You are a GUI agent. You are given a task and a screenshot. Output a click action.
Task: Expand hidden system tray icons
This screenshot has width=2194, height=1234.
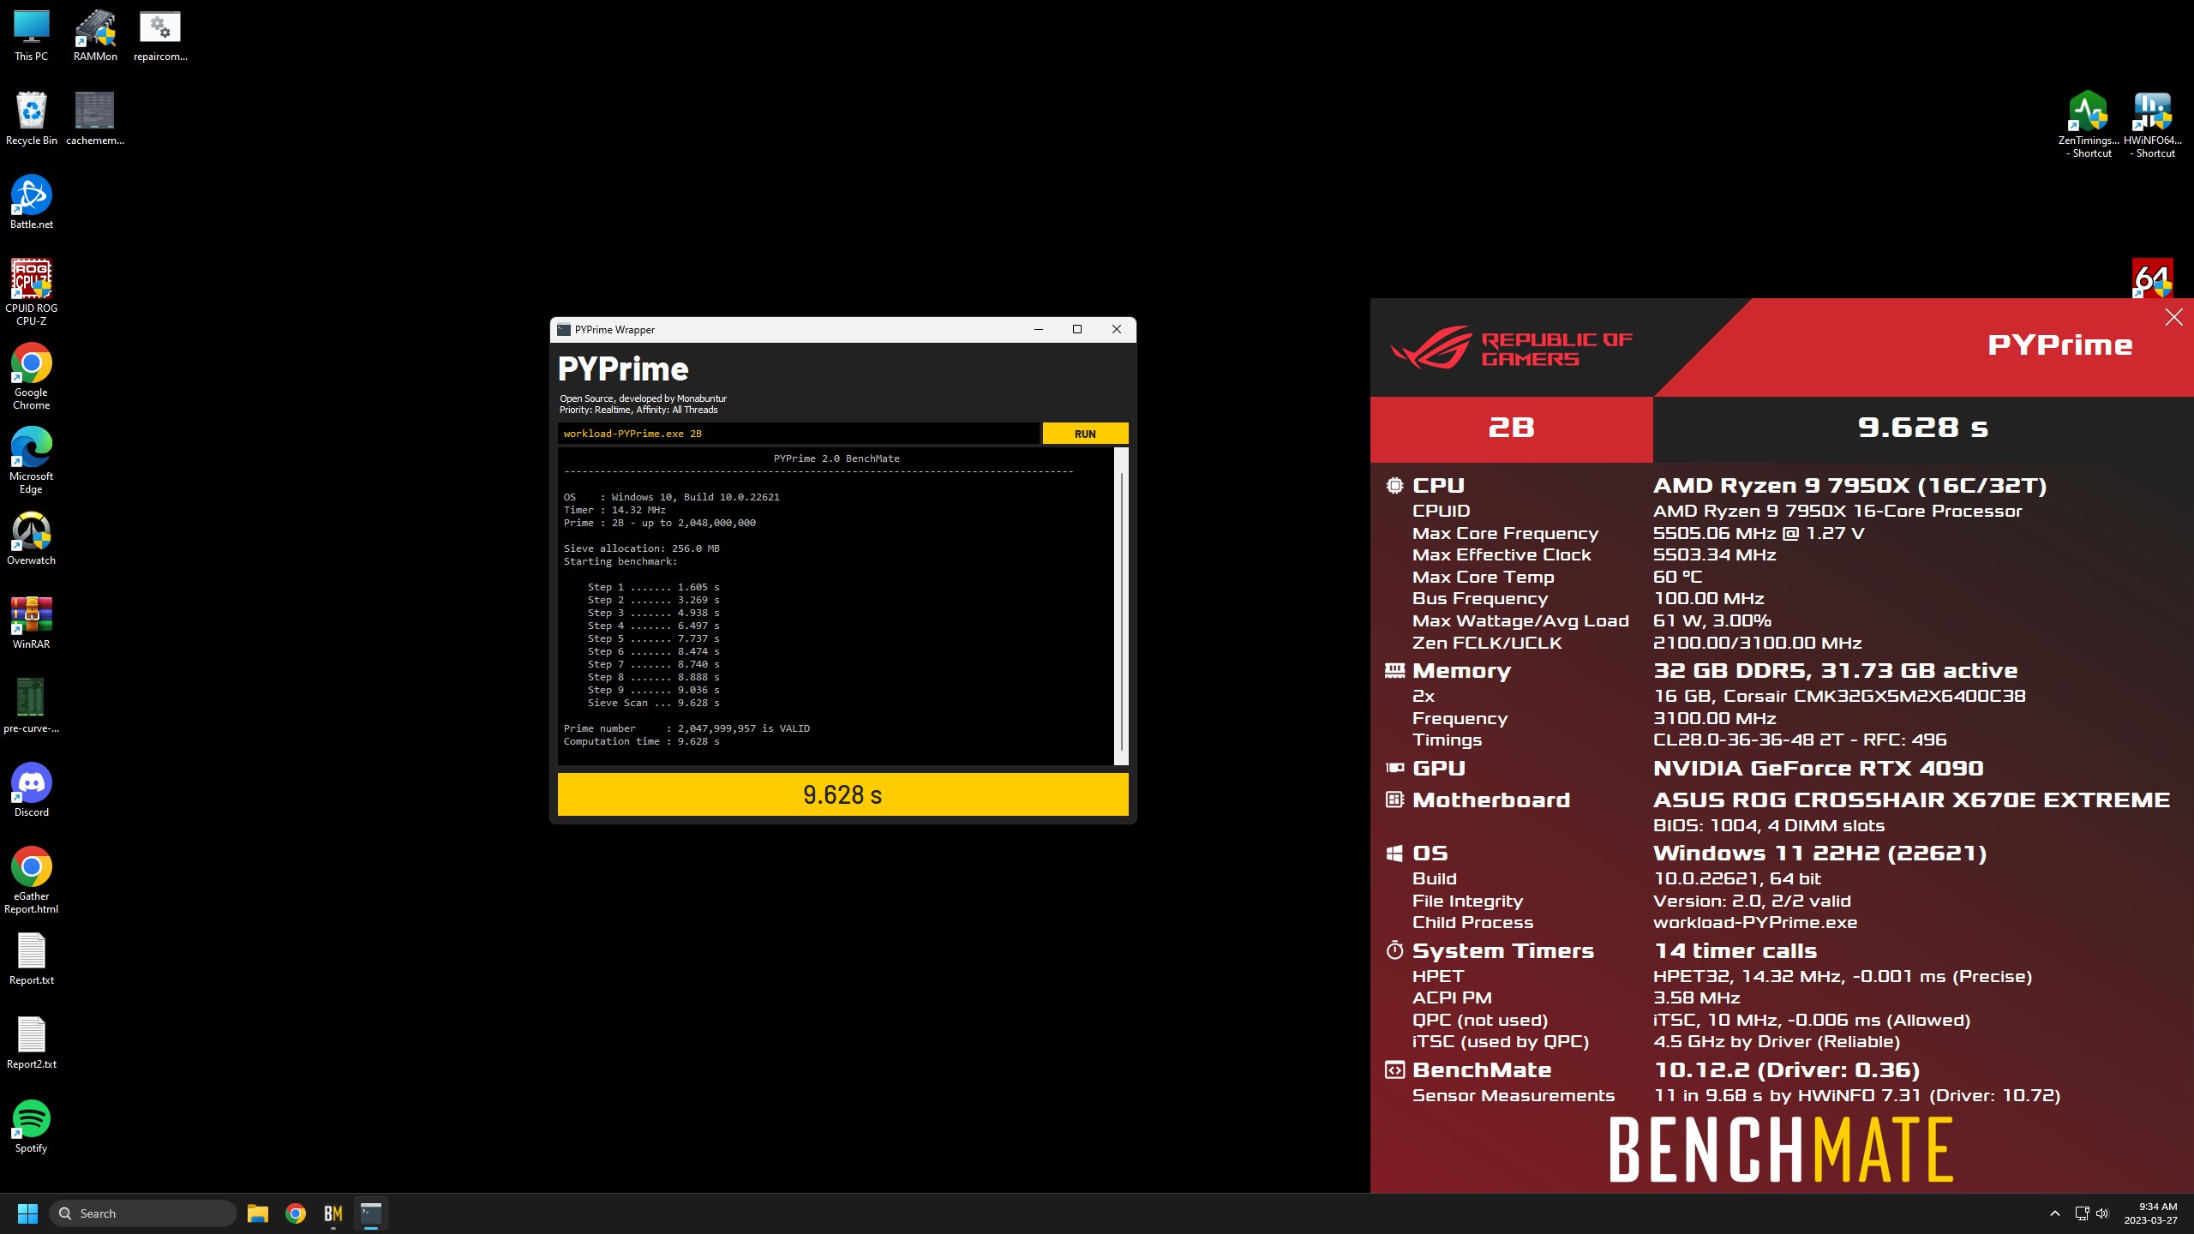coord(2054,1213)
